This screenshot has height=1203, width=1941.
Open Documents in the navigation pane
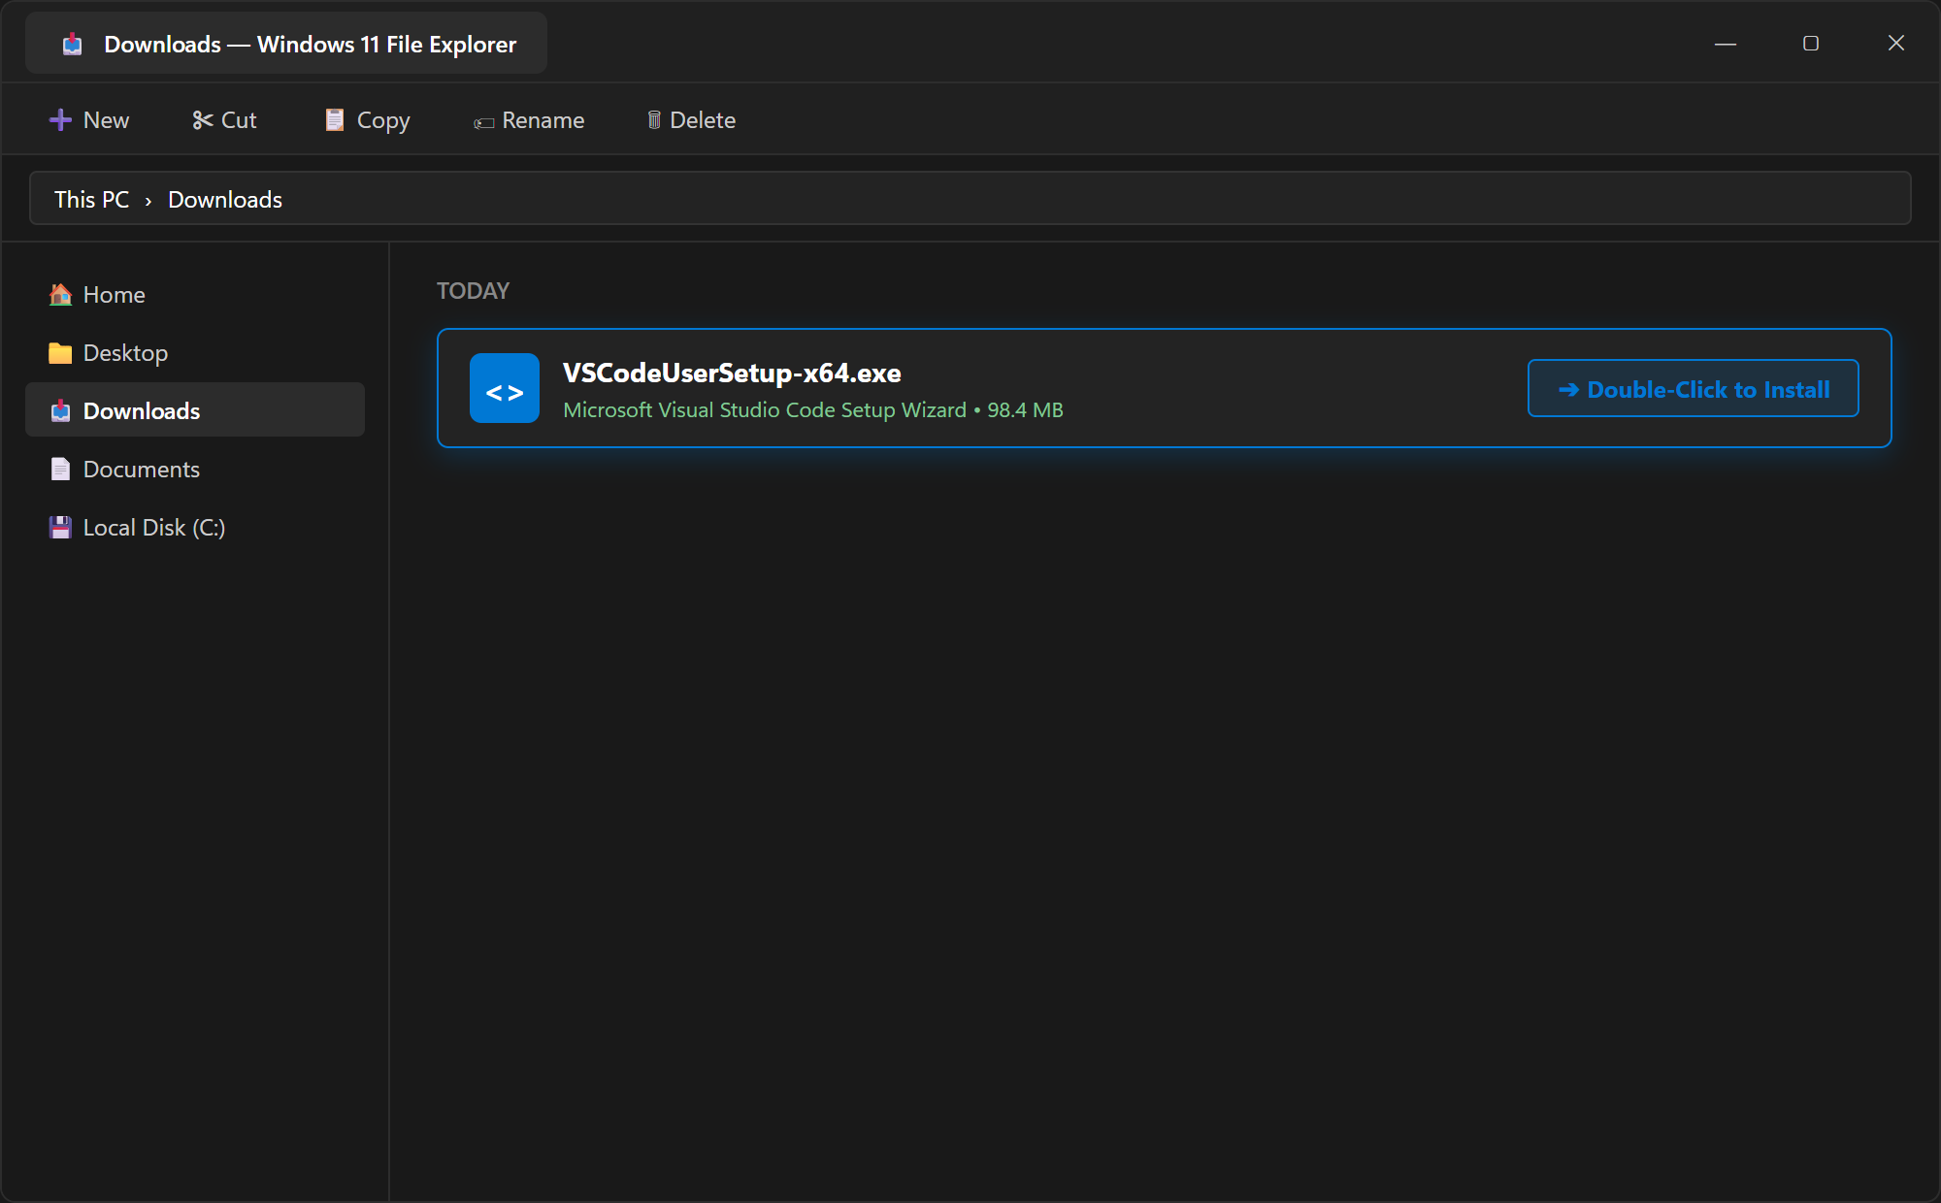195,469
